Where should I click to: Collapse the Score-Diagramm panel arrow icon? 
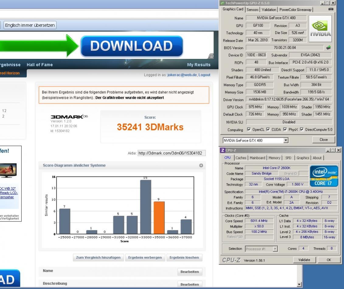(201, 165)
